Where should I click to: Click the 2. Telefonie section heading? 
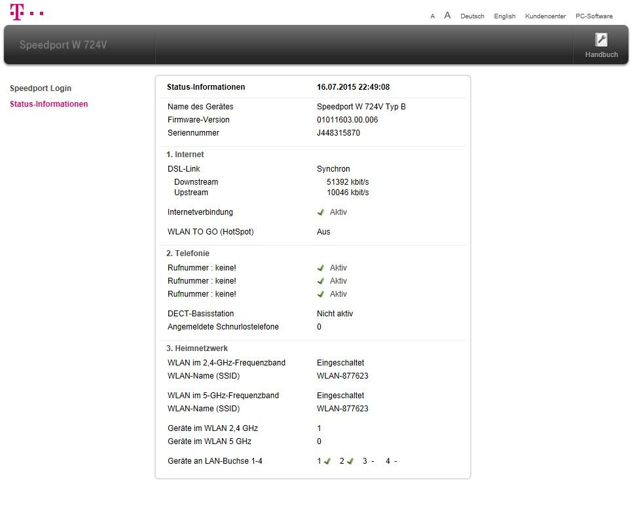188,253
